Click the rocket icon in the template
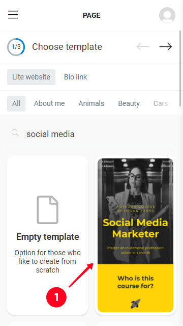183x326 pixels. click(136, 304)
